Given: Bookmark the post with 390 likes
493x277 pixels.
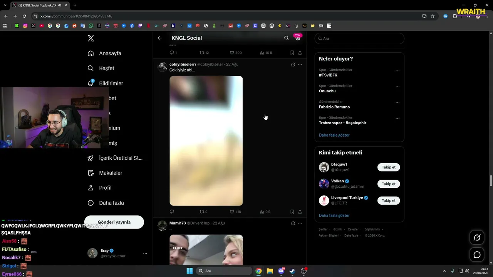Looking at the screenshot, I should click(292, 53).
